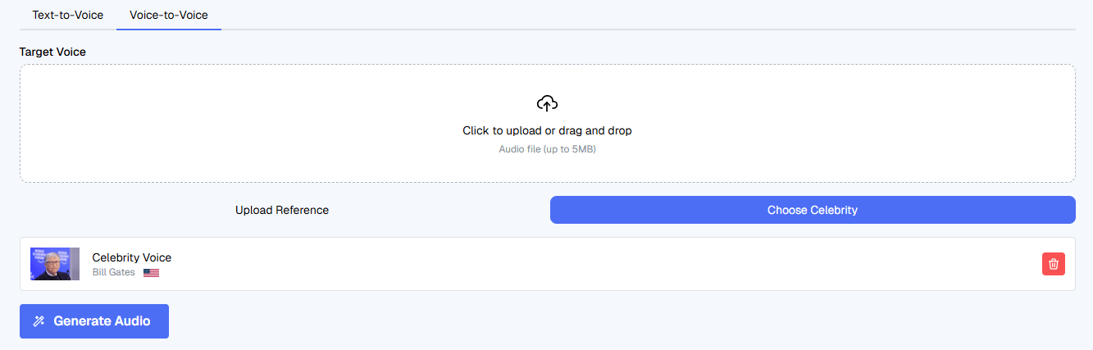Click the Choose Celebrity button label
The width and height of the screenshot is (1093, 350).
pos(813,210)
